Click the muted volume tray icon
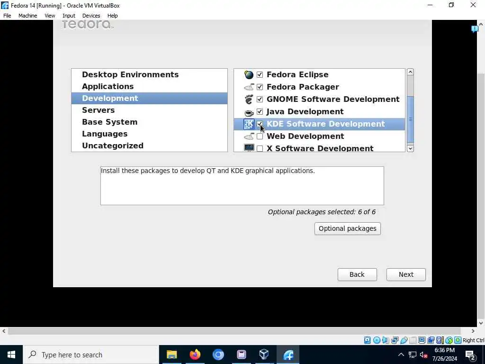 [423, 355]
